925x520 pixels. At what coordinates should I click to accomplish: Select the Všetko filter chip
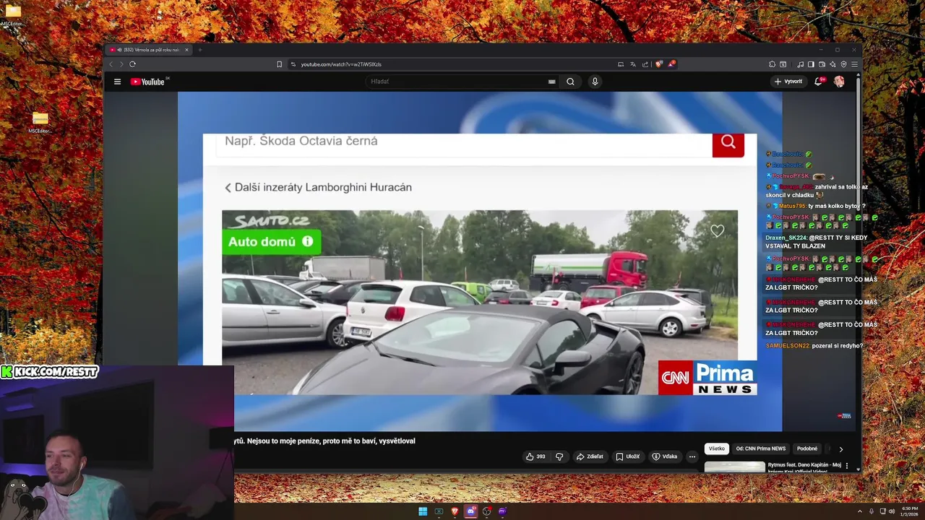coord(716,448)
